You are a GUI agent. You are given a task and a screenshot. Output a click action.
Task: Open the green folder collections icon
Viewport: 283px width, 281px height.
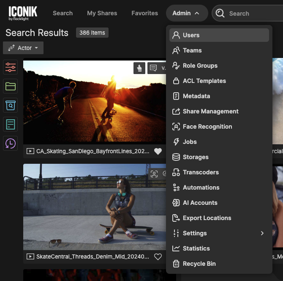(11, 86)
